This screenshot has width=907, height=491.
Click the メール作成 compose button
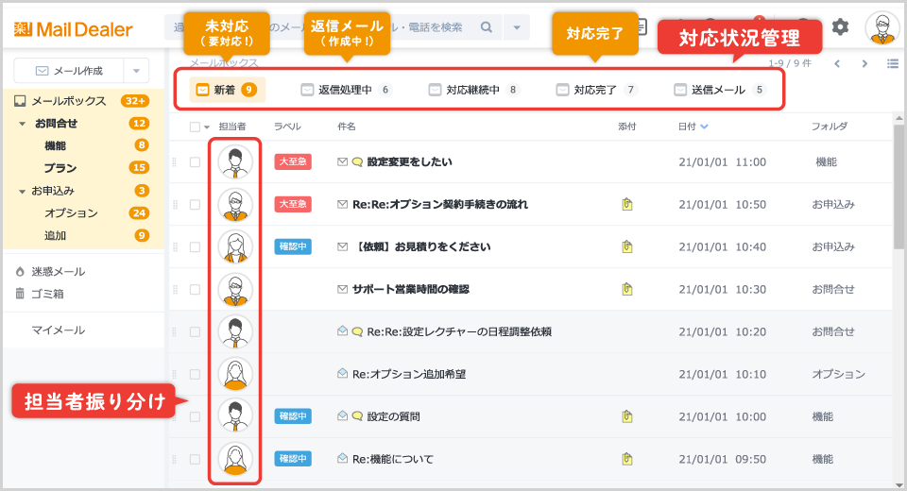click(69, 71)
